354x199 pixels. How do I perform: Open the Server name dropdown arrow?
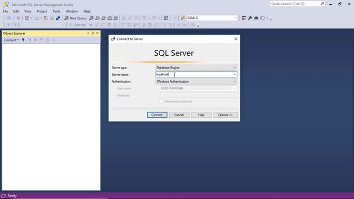tap(235, 75)
